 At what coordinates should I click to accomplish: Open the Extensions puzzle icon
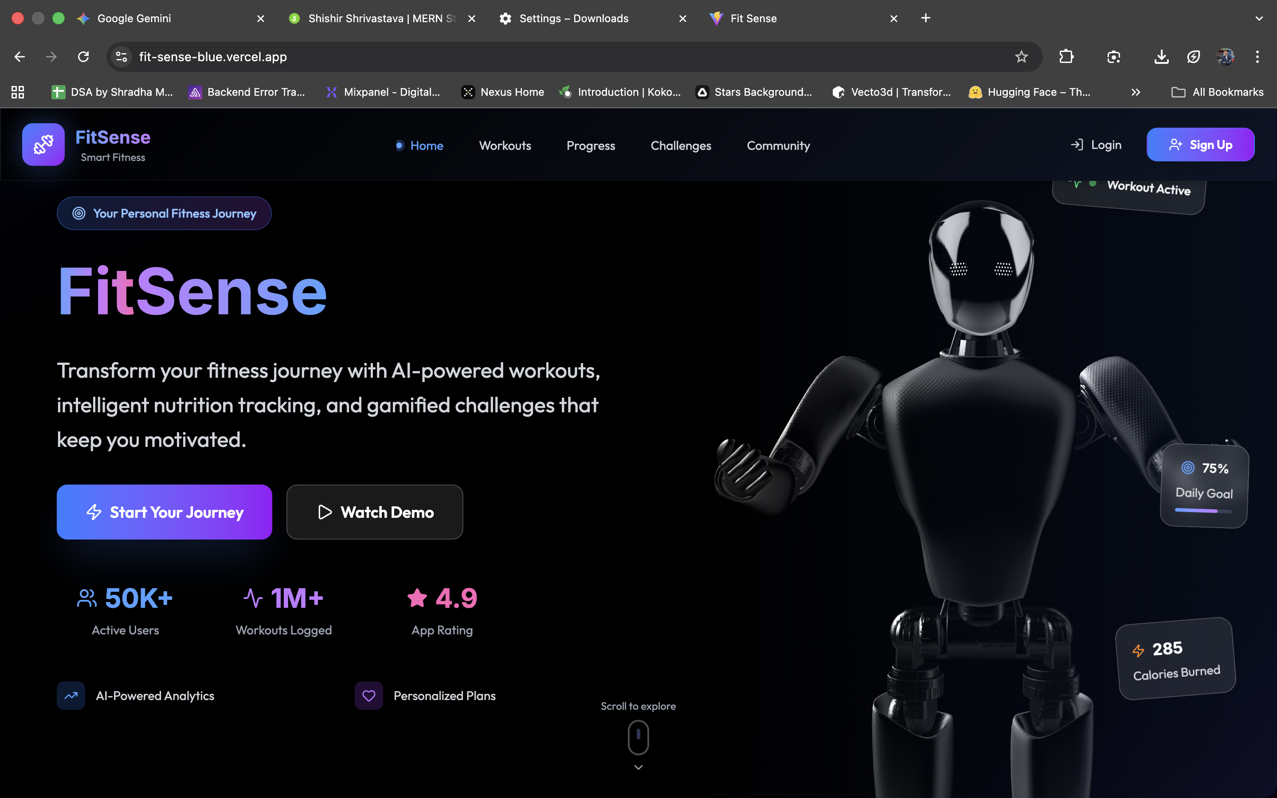pyautogui.click(x=1066, y=56)
